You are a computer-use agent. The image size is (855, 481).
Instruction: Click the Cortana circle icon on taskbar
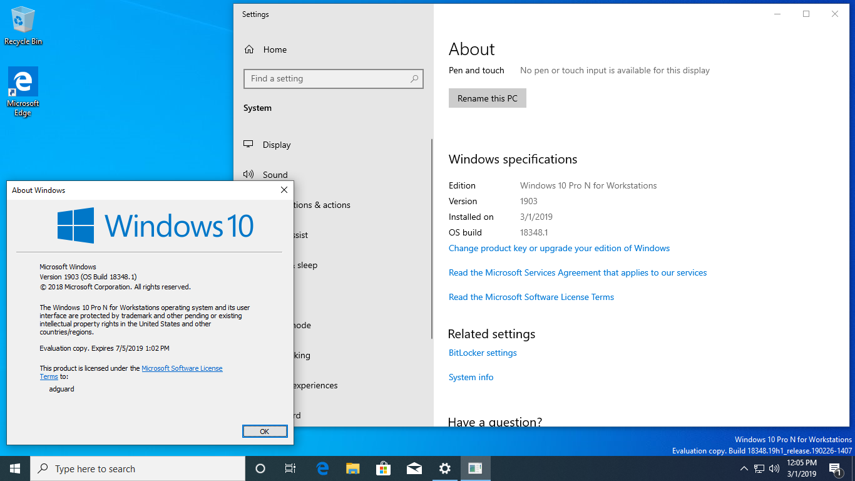260,468
